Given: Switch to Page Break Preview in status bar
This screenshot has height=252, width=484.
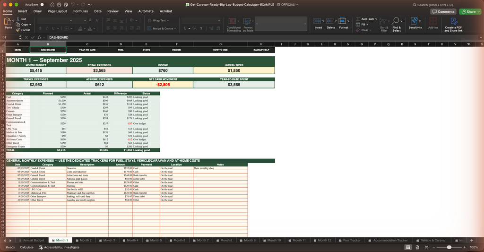Looking at the screenshot, I should tap(426, 247).
